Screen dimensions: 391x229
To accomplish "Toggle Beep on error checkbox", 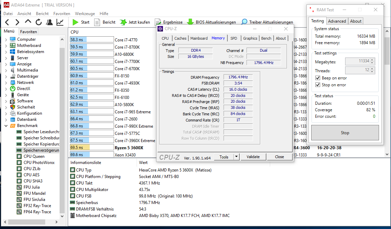I will tap(318, 78).
